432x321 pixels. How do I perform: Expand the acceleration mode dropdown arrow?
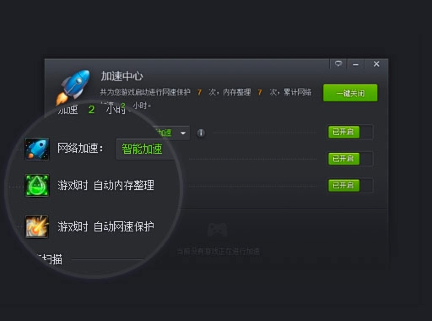tap(183, 133)
